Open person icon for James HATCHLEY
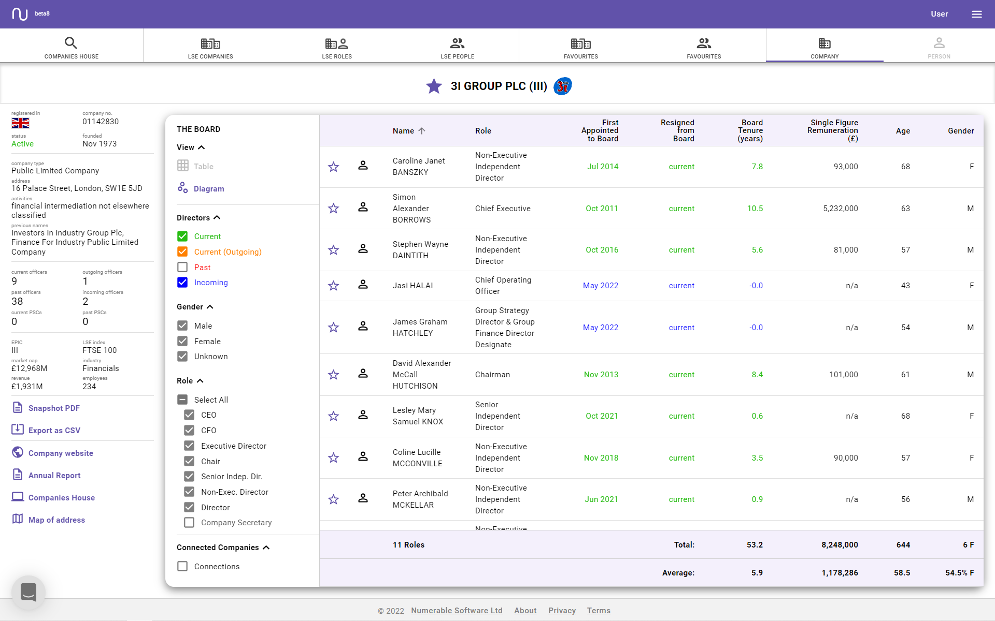The image size is (995, 621). (363, 327)
